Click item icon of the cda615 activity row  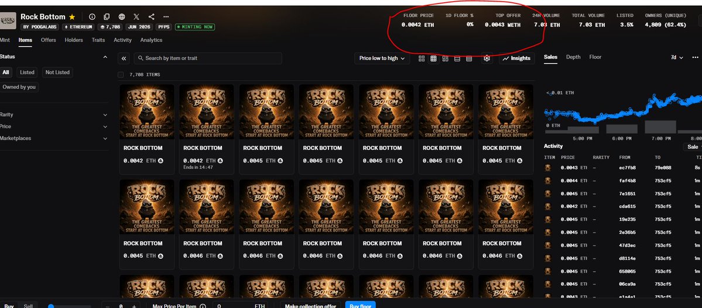(547, 206)
